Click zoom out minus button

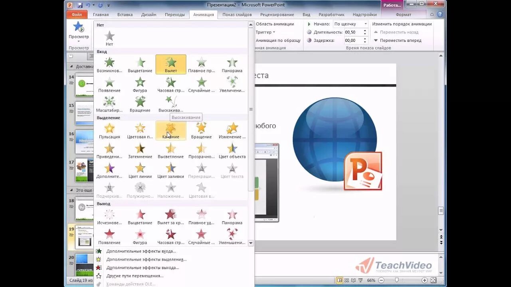click(380, 280)
